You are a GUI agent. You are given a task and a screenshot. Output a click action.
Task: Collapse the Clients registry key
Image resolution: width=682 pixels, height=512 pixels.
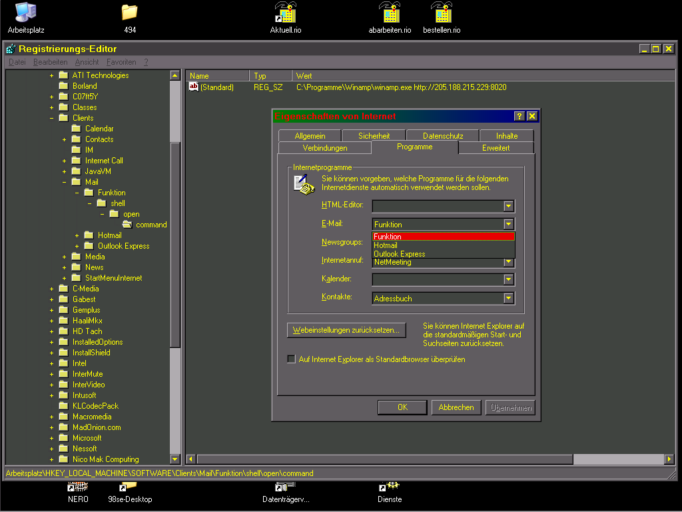point(51,118)
